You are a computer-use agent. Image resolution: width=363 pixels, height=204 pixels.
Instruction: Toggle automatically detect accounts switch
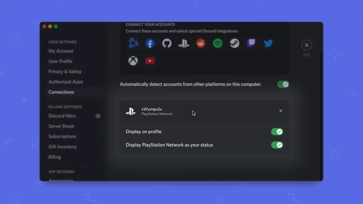coord(283,84)
